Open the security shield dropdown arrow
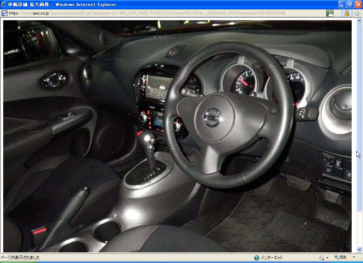The width and height of the screenshot is (363, 263). 327,258
